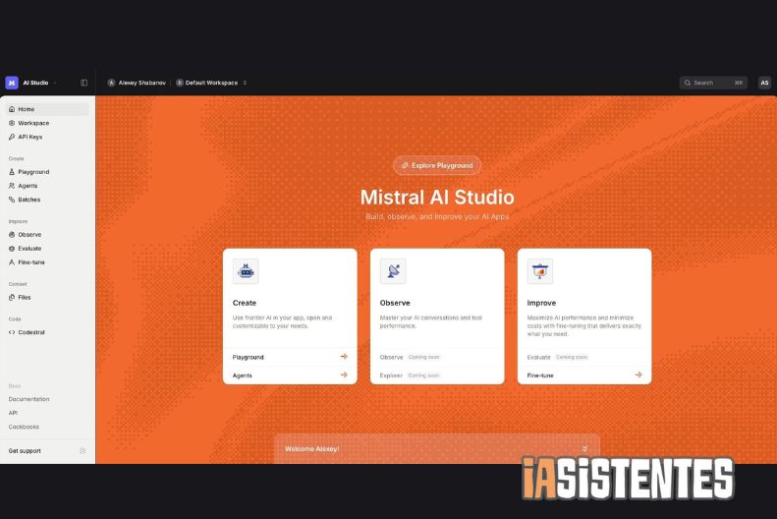Click the Files icon in sidebar
The image size is (777, 519).
tap(12, 298)
